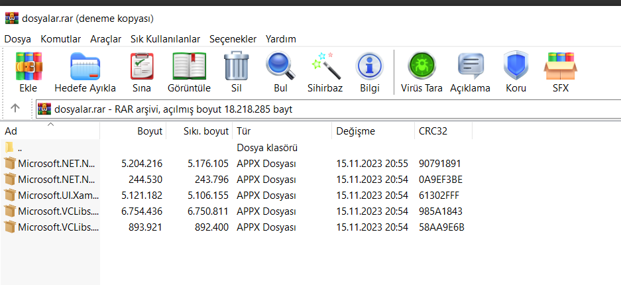Sort files by Değişme column header

[x=355, y=131]
